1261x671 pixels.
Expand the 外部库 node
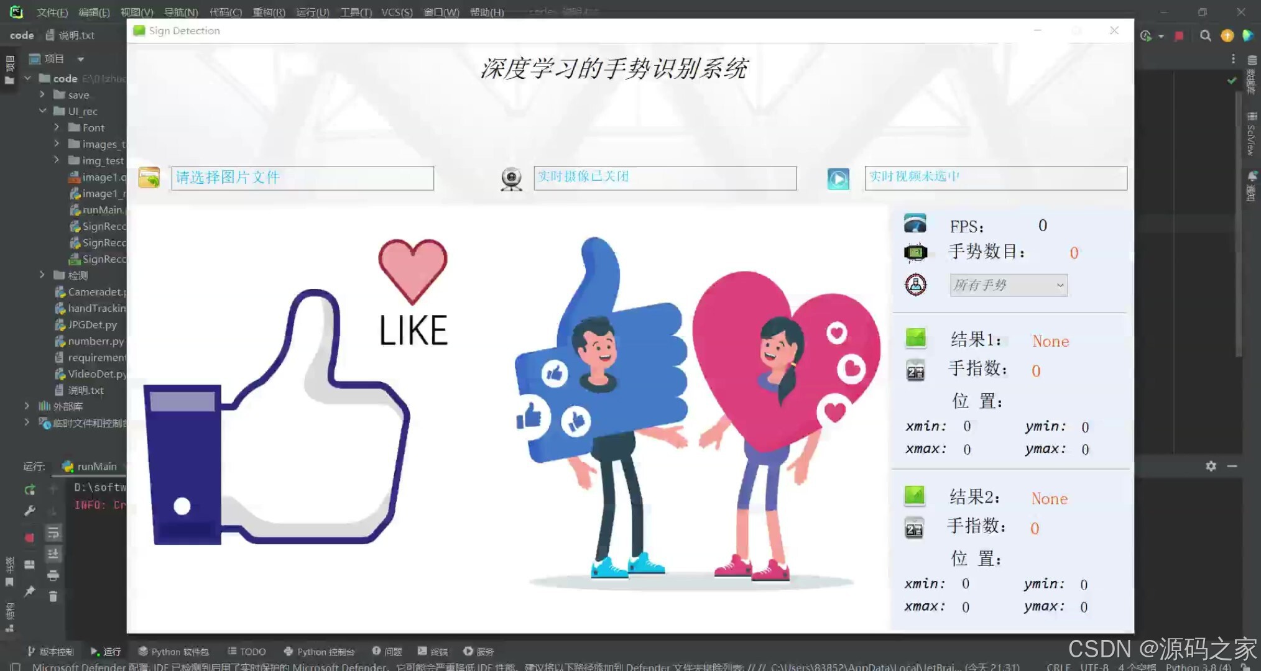pos(27,406)
